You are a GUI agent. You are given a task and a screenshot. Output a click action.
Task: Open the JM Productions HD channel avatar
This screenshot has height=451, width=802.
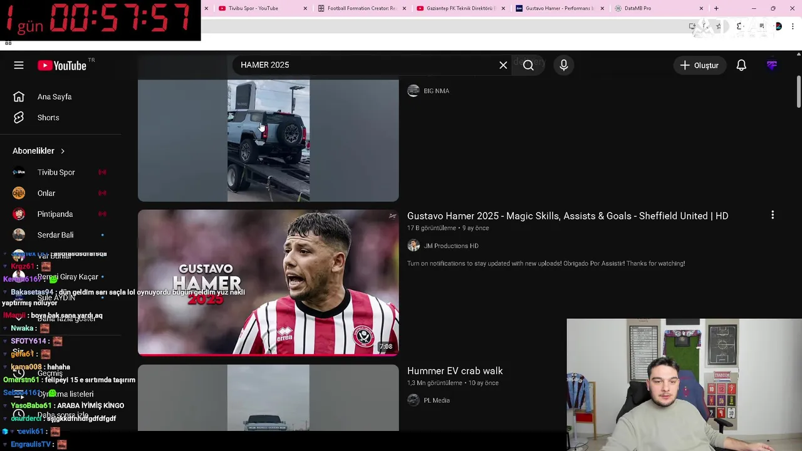coord(414,246)
